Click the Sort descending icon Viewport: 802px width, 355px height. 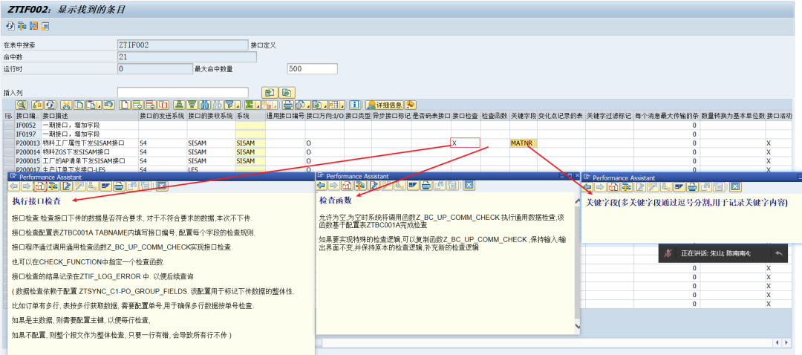192,105
